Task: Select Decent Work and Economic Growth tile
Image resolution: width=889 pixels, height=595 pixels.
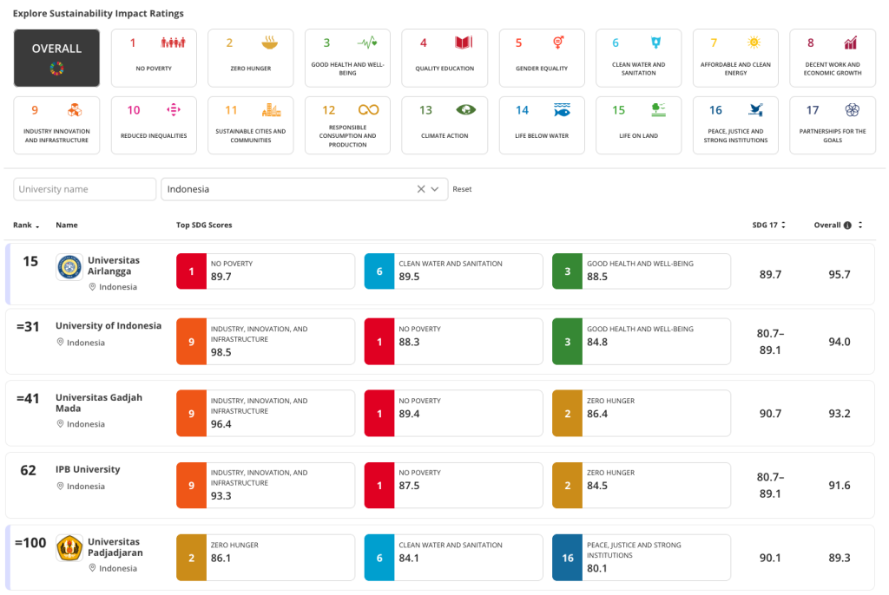Action: [x=833, y=58]
